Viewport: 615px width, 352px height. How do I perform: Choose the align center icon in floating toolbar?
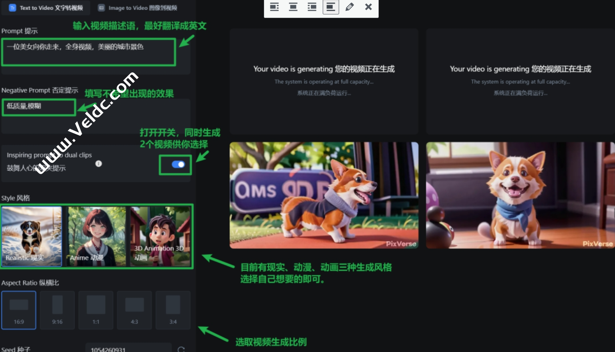(x=293, y=7)
